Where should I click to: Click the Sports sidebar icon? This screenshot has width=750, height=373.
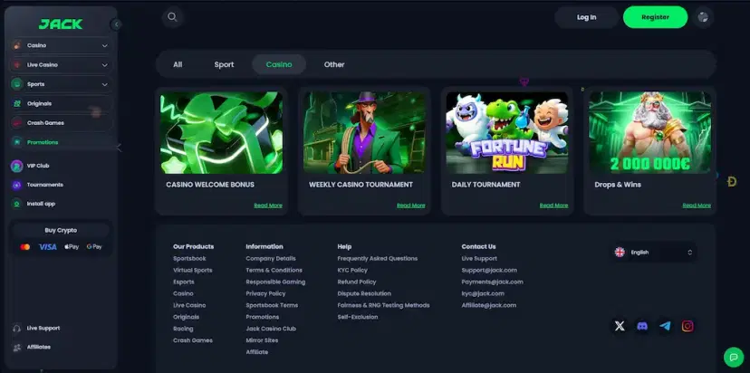point(17,84)
